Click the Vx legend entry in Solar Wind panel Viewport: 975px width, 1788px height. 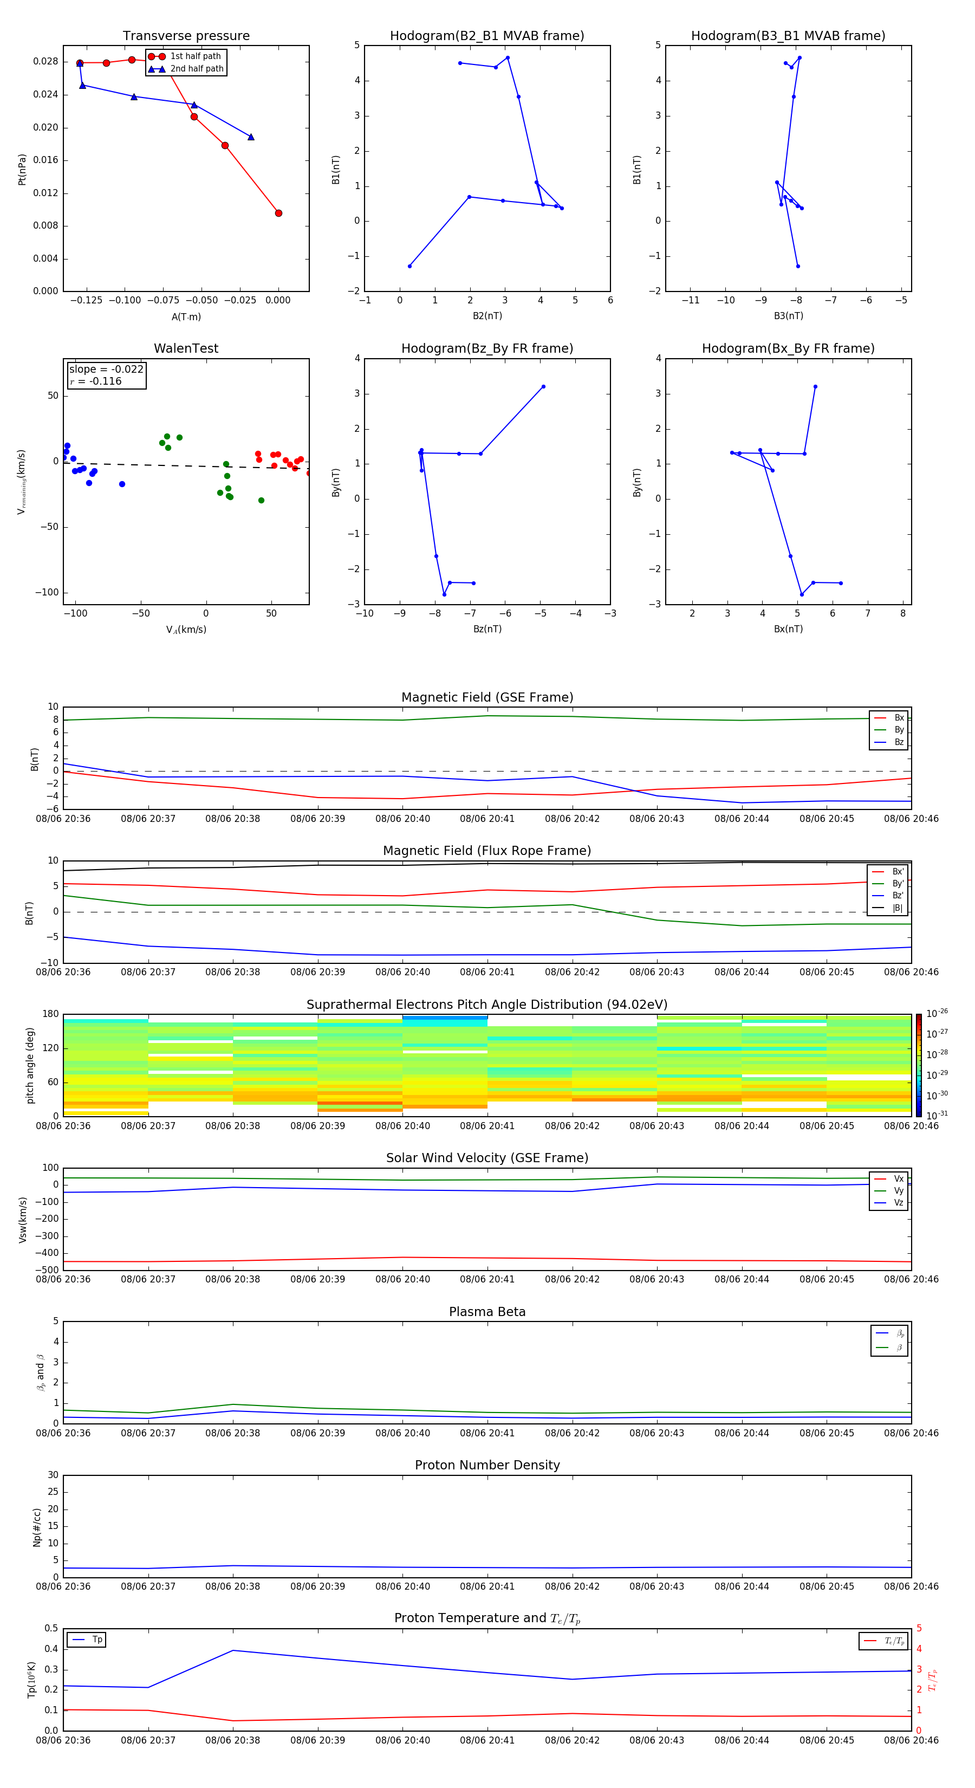pos(889,1178)
